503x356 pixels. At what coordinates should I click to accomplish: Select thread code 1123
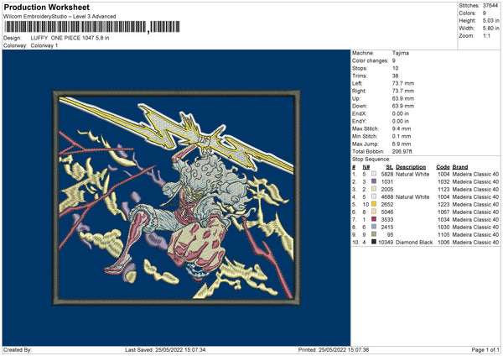point(444,190)
